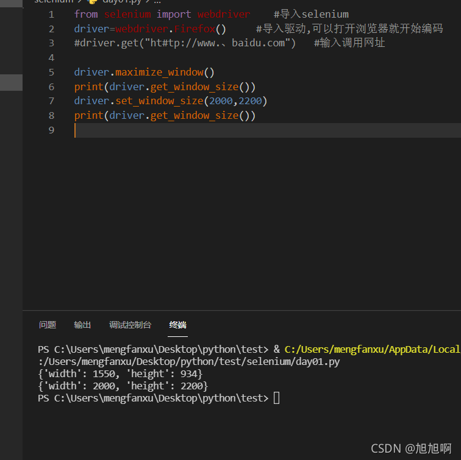461x460 pixels.
Task: Click line number 6 in gutter
Action: tap(51, 87)
